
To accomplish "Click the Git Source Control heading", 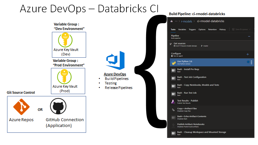I will tap(21, 92).
